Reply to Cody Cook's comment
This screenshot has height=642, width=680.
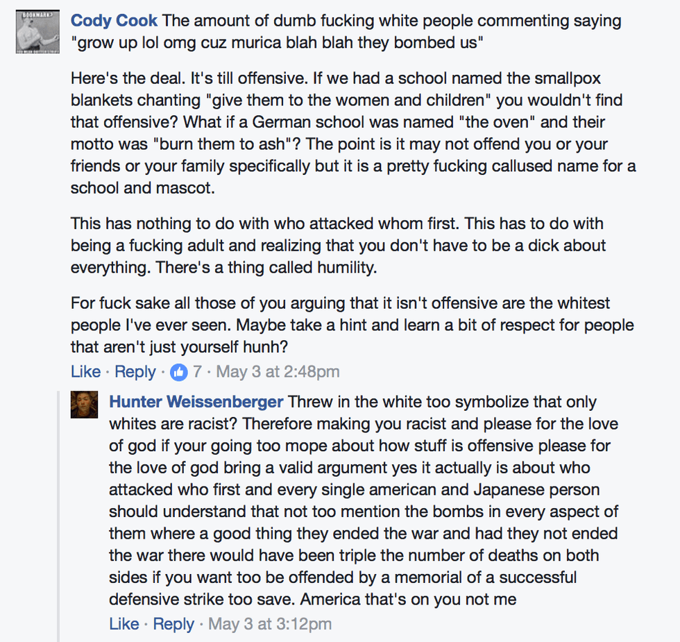pyautogui.click(x=135, y=372)
